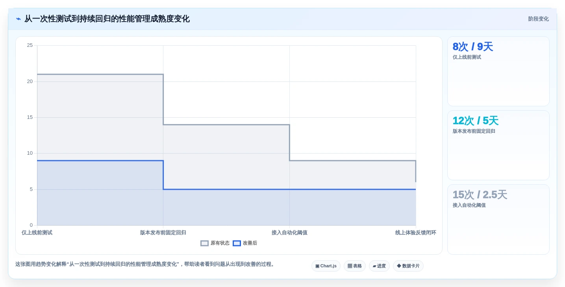
Task: Click the y-axis value 20
Action: click(30, 81)
